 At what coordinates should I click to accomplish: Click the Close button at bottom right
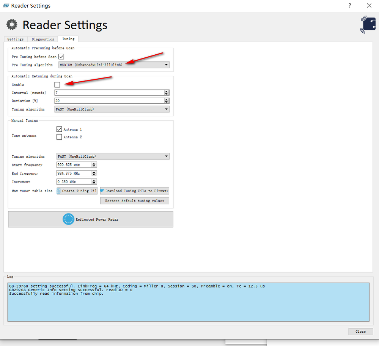coord(361,332)
